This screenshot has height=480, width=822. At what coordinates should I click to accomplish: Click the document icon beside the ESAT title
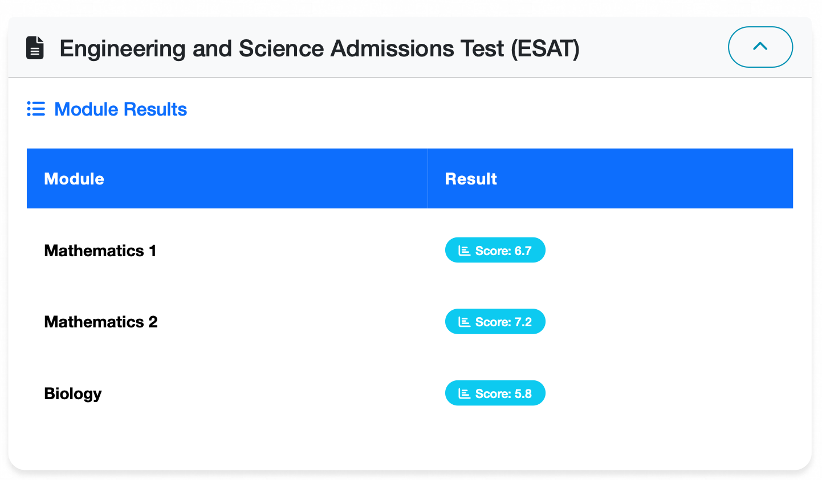point(35,48)
